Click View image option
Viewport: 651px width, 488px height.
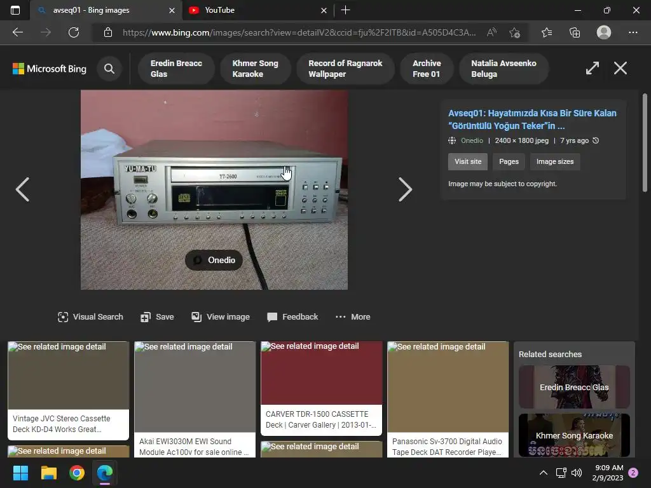pyautogui.click(x=221, y=317)
